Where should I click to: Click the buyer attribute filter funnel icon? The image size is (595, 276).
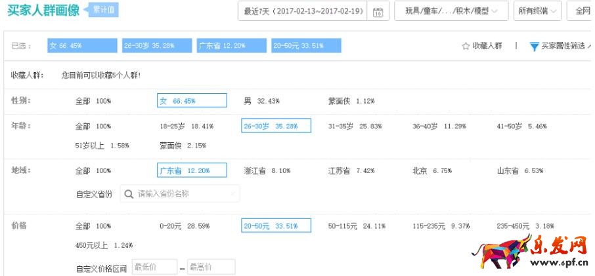534,46
